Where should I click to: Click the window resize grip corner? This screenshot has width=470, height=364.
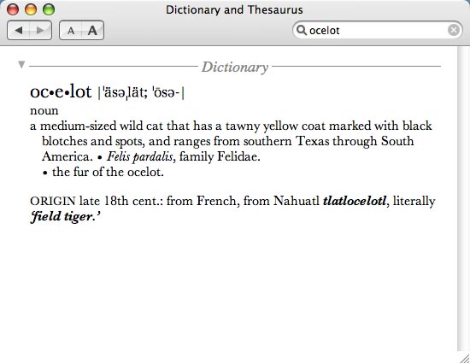click(464, 358)
